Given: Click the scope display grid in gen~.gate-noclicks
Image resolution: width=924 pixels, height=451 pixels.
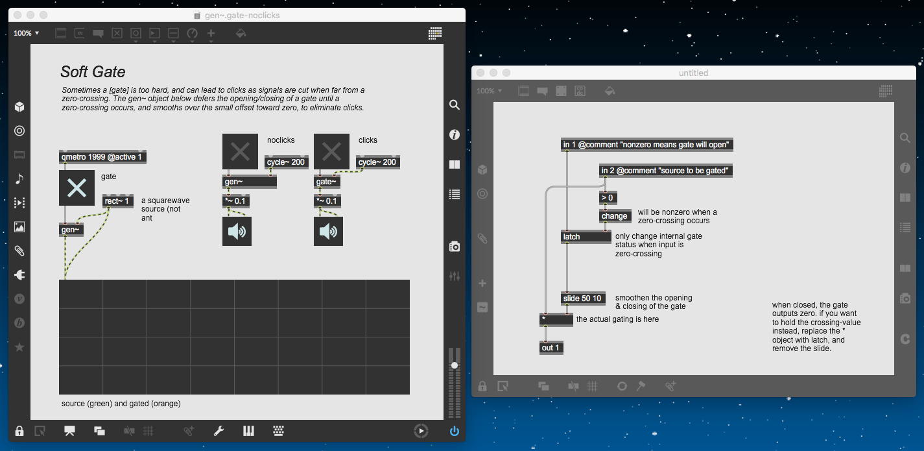Looking at the screenshot, I should (234, 337).
